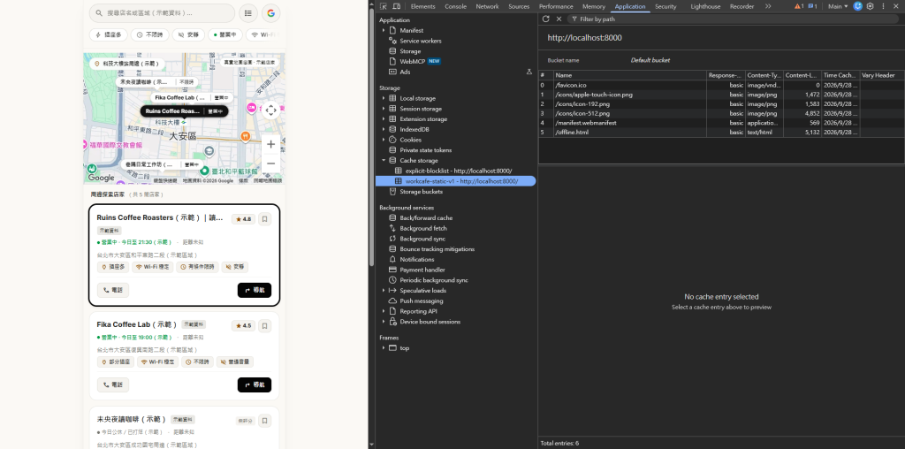Open explicit-blocklist cache in the sidebar

(459, 171)
